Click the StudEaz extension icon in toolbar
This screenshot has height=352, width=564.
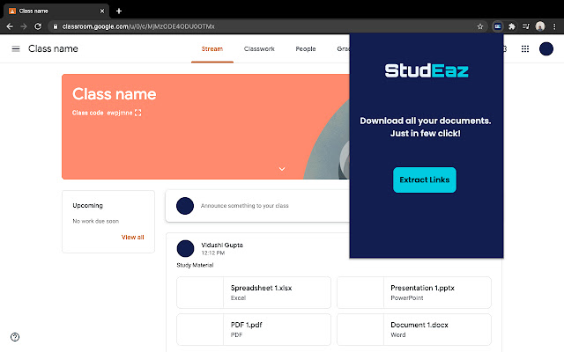coord(498,26)
